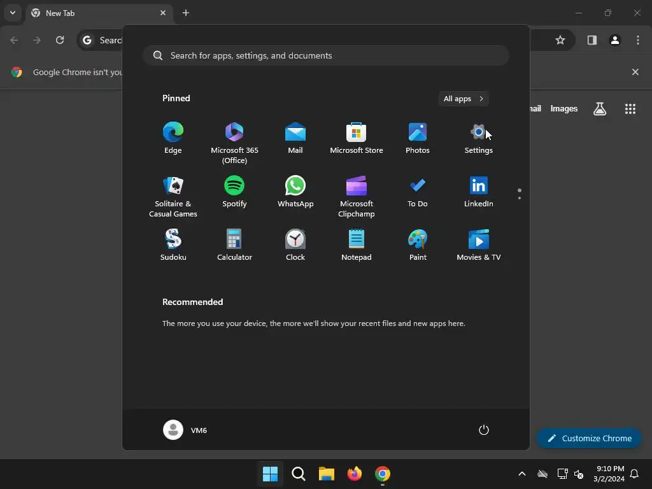
Task: Open the VM6 user account menu
Action: click(x=185, y=430)
